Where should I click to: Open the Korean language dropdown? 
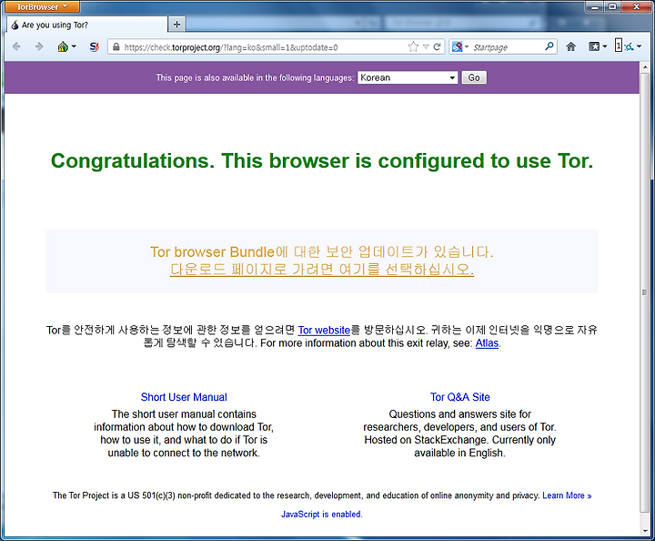click(408, 77)
